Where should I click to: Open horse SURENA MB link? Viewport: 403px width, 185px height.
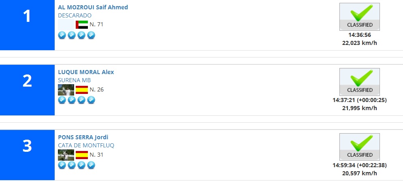[74, 81]
